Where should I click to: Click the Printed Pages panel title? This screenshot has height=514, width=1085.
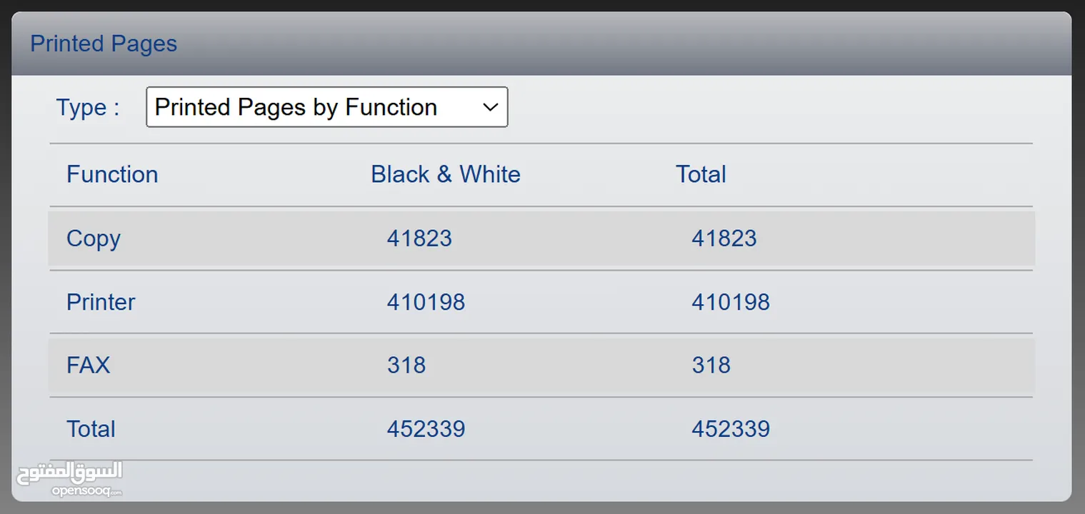[x=104, y=44]
